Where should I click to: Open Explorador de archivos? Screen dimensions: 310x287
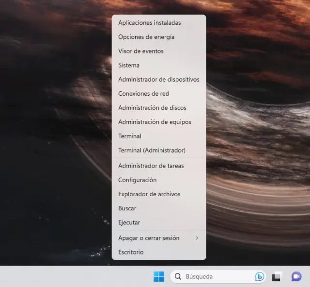(x=149, y=194)
